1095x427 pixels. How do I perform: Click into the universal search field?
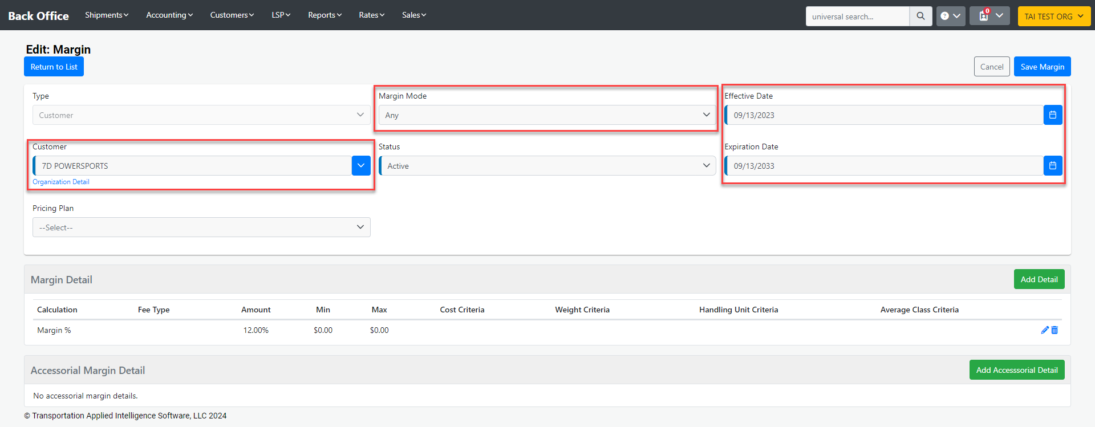pos(857,17)
